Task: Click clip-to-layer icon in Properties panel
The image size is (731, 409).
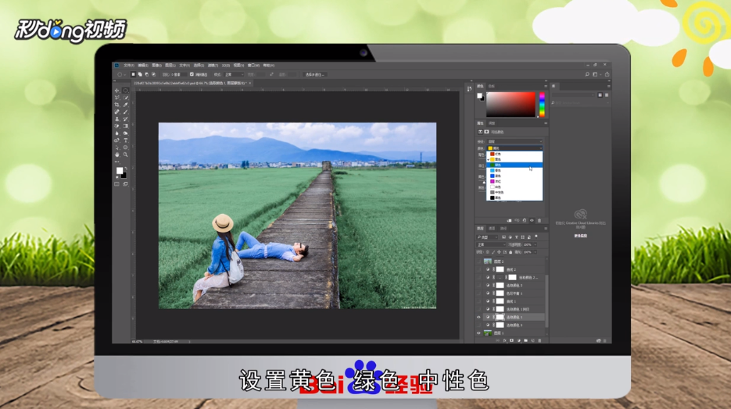Action: point(509,221)
